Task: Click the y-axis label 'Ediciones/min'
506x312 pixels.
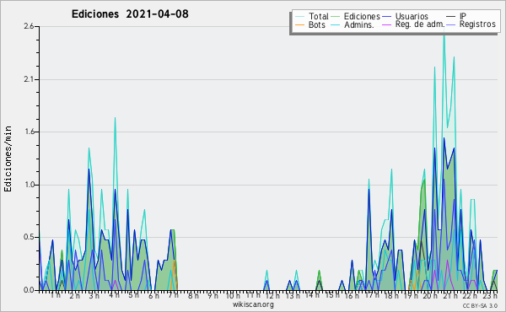Action: 8,159
